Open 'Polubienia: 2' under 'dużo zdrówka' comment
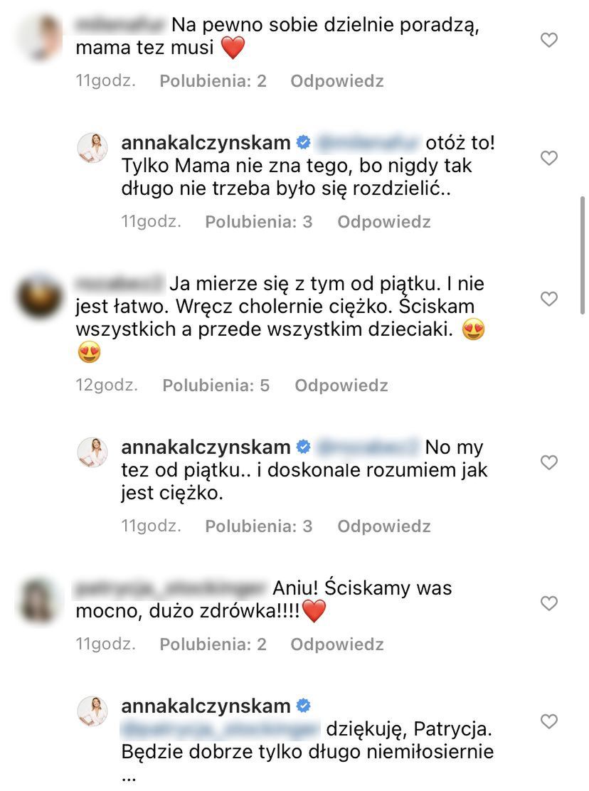Viewport: 589px width, 791px height. click(x=213, y=644)
